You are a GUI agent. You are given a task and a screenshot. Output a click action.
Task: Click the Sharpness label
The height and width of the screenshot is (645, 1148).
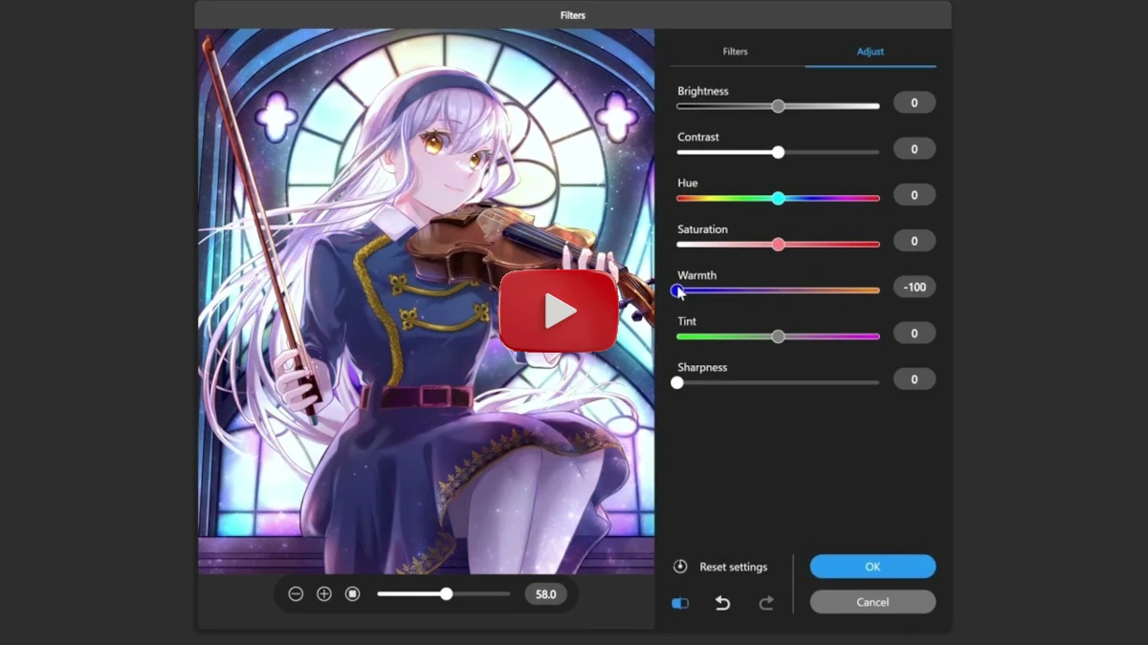(703, 368)
